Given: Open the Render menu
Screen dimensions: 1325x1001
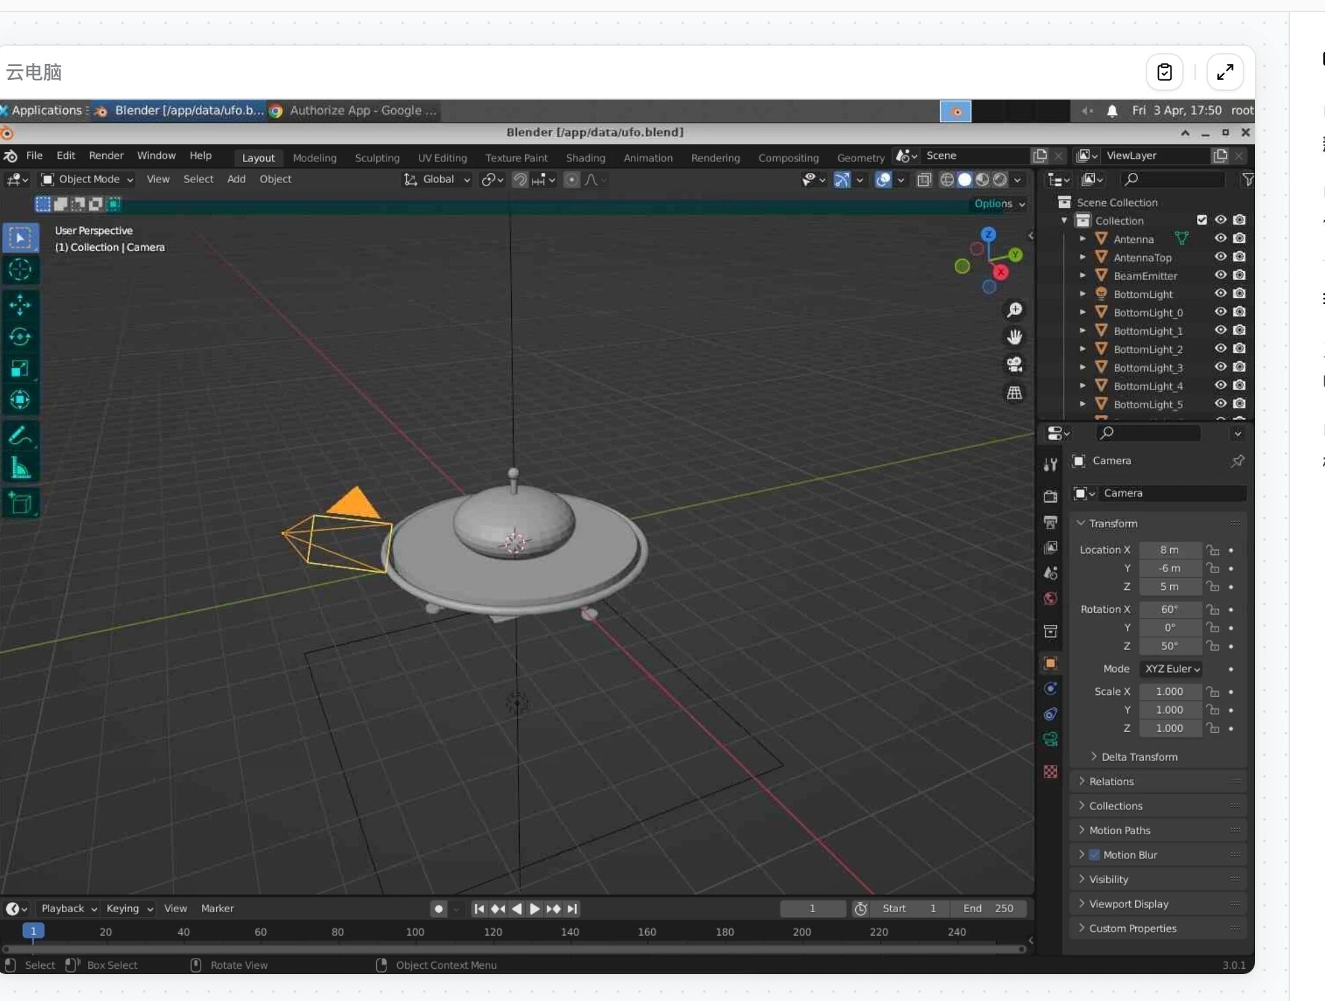Looking at the screenshot, I should point(106,155).
